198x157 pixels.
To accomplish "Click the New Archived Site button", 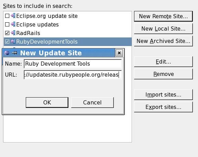I will 163,41.
